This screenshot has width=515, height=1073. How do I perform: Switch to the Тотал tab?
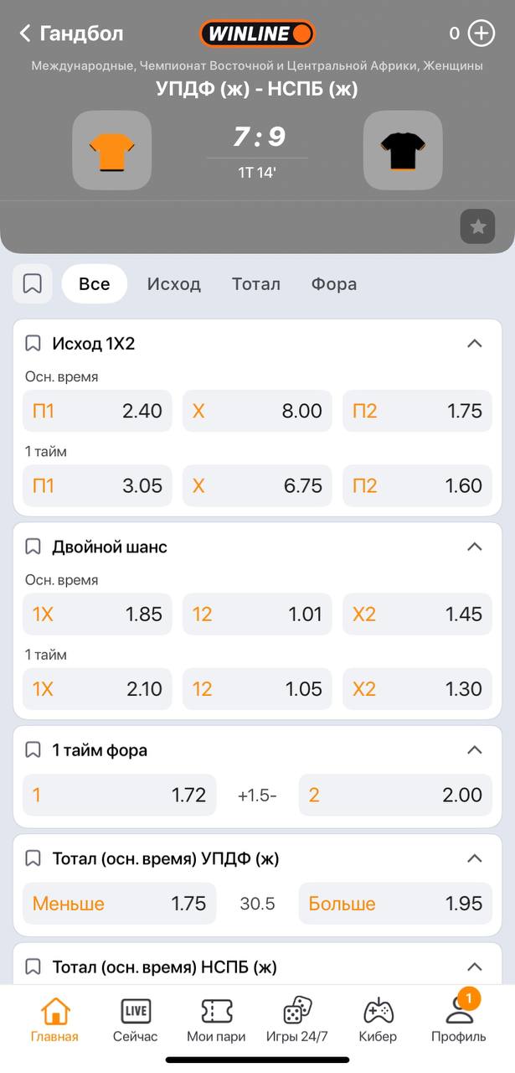point(256,284)
